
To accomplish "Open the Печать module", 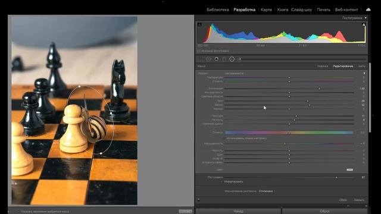I will [324, 10].
